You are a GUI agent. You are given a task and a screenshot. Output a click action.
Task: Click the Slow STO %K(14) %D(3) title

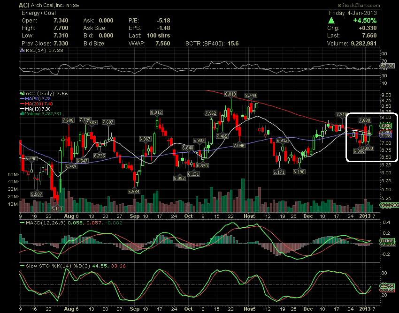click(58, 266)
